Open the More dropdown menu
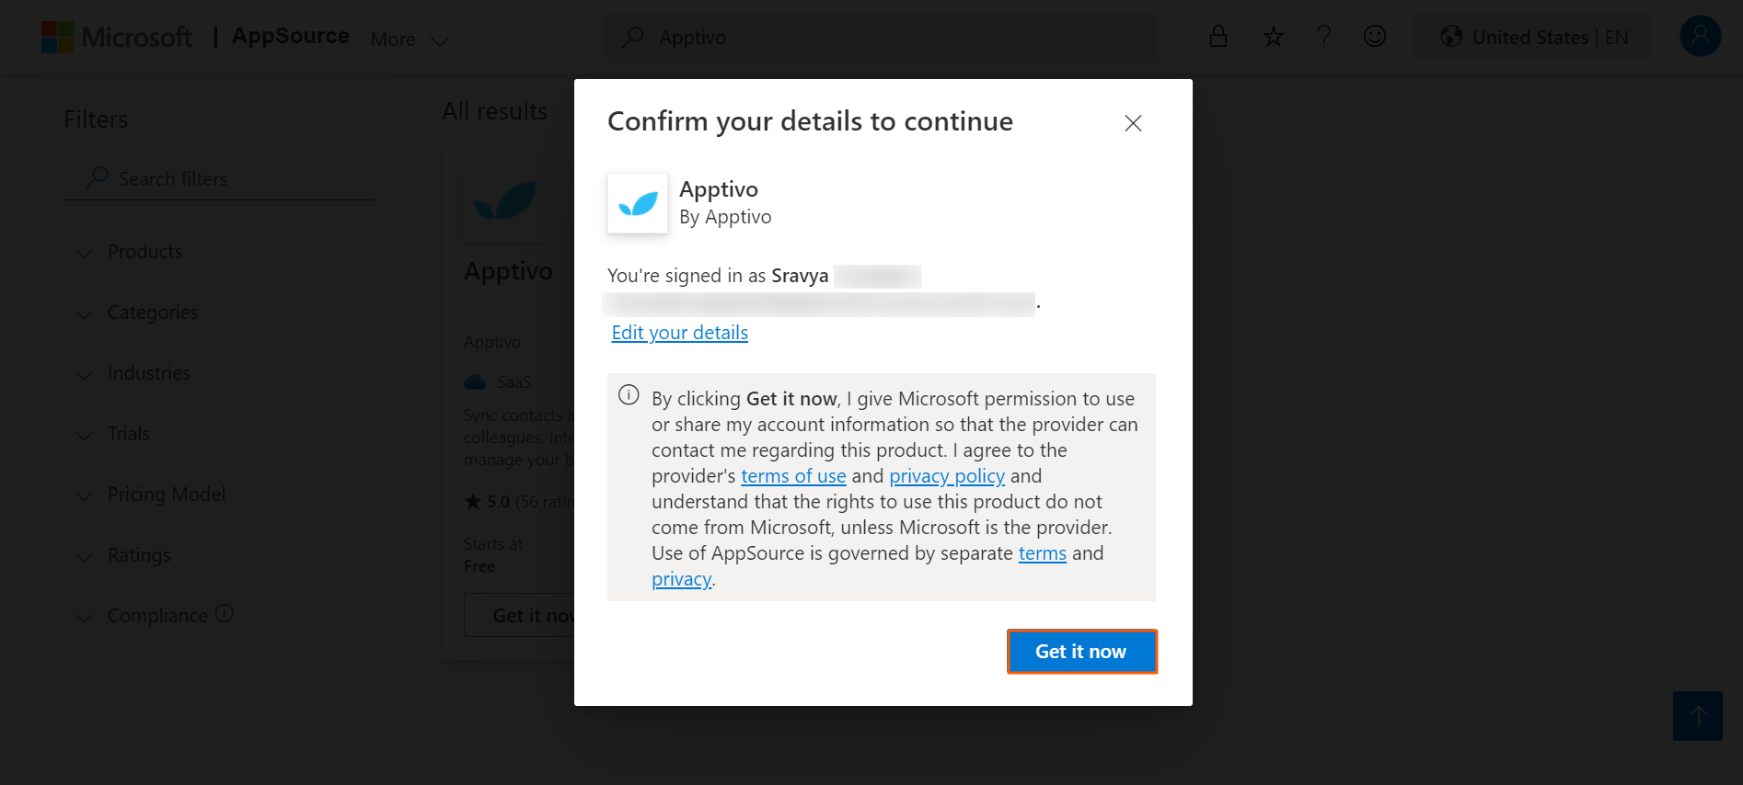Image resolution: width=1743 pixels, height=785 pixels. pos(409,40)
